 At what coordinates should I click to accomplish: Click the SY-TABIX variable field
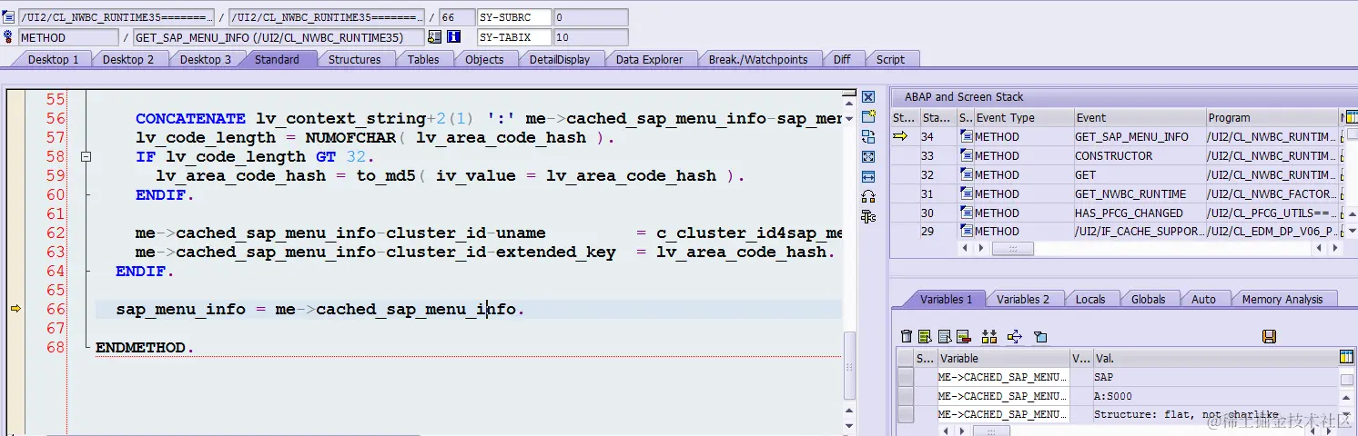[x=515, y=37]
